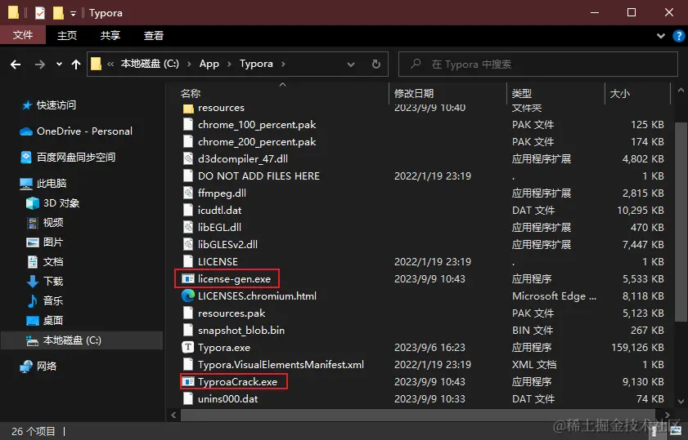Click the LICENSES.chromium.html Edge icon
Screen dimensions: 688x440
pyautogui.click(x=188, y=296)
